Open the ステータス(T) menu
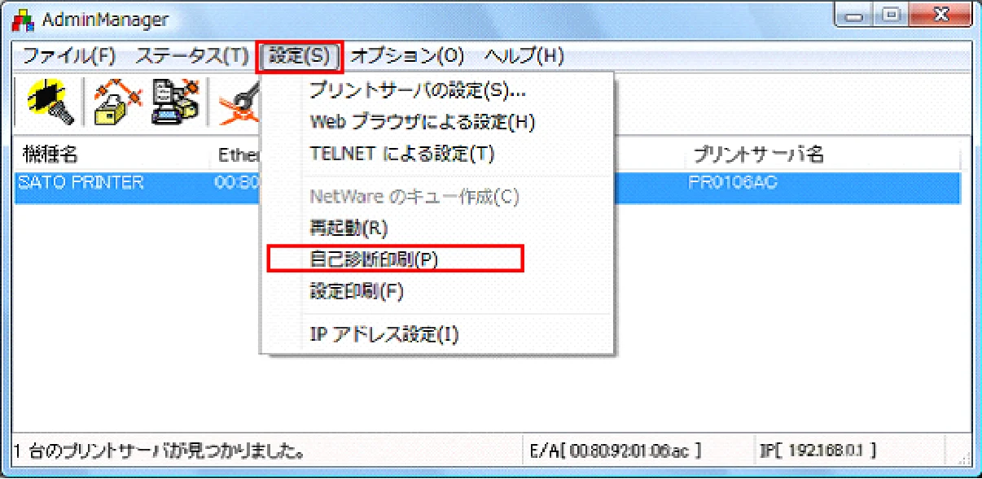This screenshot has height=479, width=982. click(x=191, y=56)
